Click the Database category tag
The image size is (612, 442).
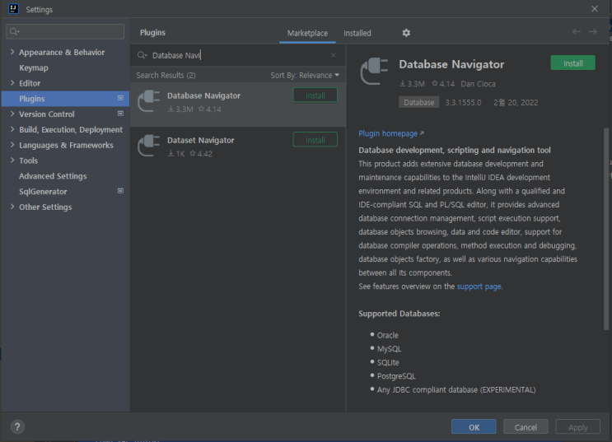[x=418, y=102]
